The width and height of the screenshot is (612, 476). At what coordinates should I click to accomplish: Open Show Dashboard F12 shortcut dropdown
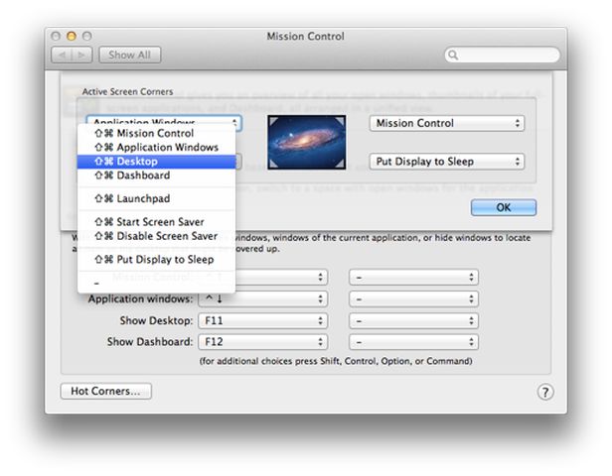click(x=262, y=342)
